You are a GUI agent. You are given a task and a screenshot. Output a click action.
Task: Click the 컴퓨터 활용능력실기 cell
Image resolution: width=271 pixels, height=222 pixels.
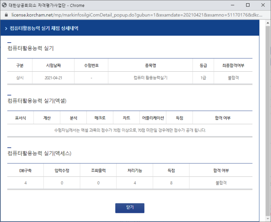pos(150,78)
